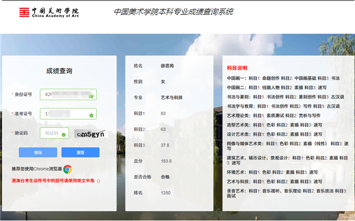Click the 重置 reset button
This screenshot has width=355, height=221.
80,152
